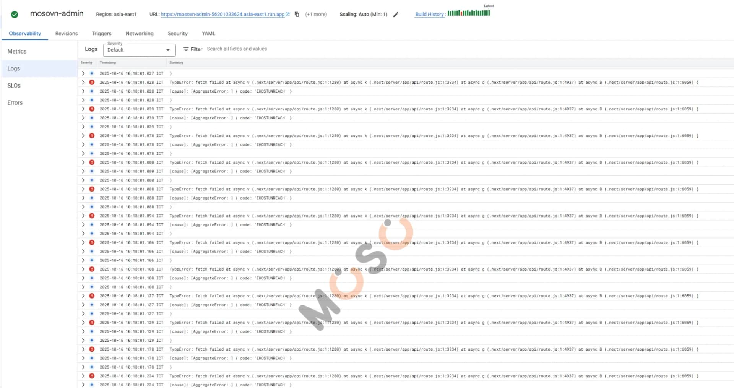Click the TypeError fetch failed summary at 10:18:01.129
734x388 pixels.
click(x=434, y=323)
